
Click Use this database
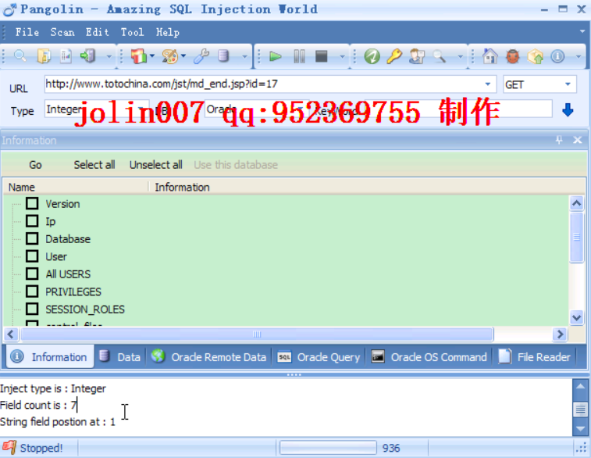point(236,165)
